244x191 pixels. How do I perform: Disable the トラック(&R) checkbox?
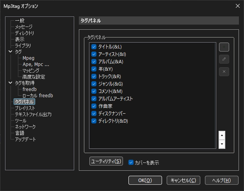pyautogui.click(x=94, y=76)
